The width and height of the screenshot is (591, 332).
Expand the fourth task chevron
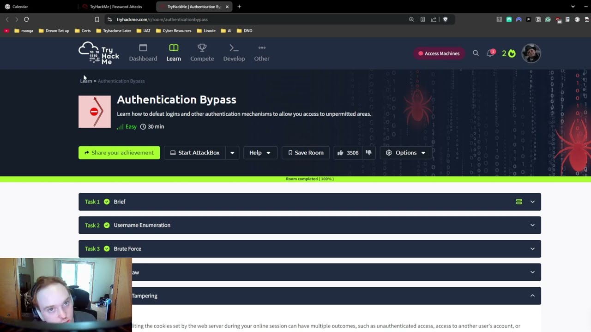pos(532,272)
